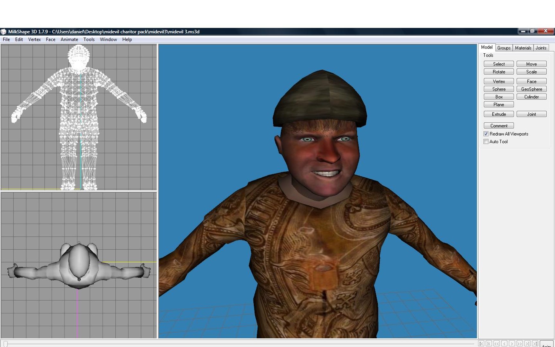Choose the Extrude tool button

point(499,114)
